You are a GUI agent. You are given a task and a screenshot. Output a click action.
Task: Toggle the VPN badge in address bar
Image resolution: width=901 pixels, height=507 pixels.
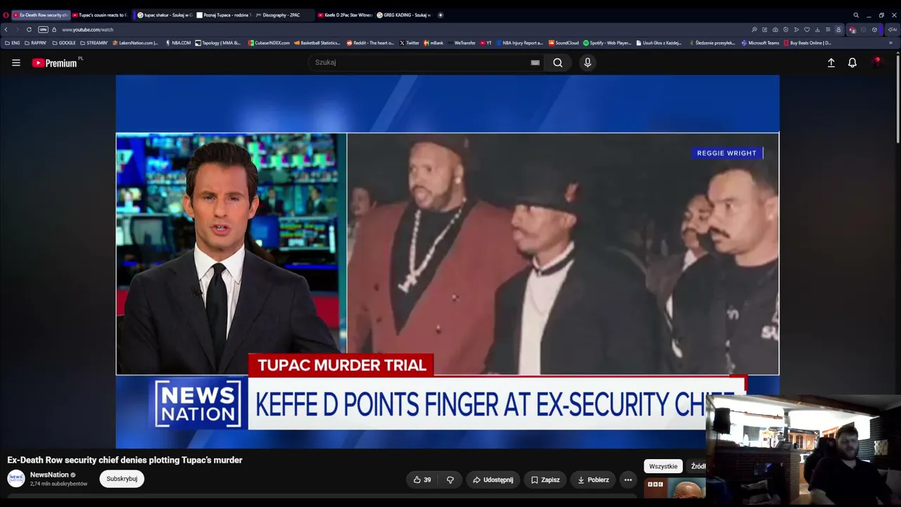pyautogui.click(x=43, y=30)
